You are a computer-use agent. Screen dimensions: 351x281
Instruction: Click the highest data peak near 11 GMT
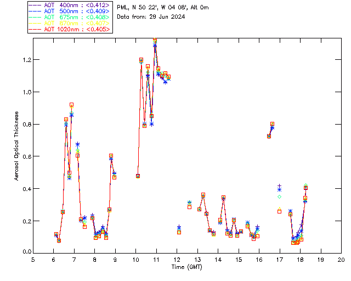pos(155,40)
